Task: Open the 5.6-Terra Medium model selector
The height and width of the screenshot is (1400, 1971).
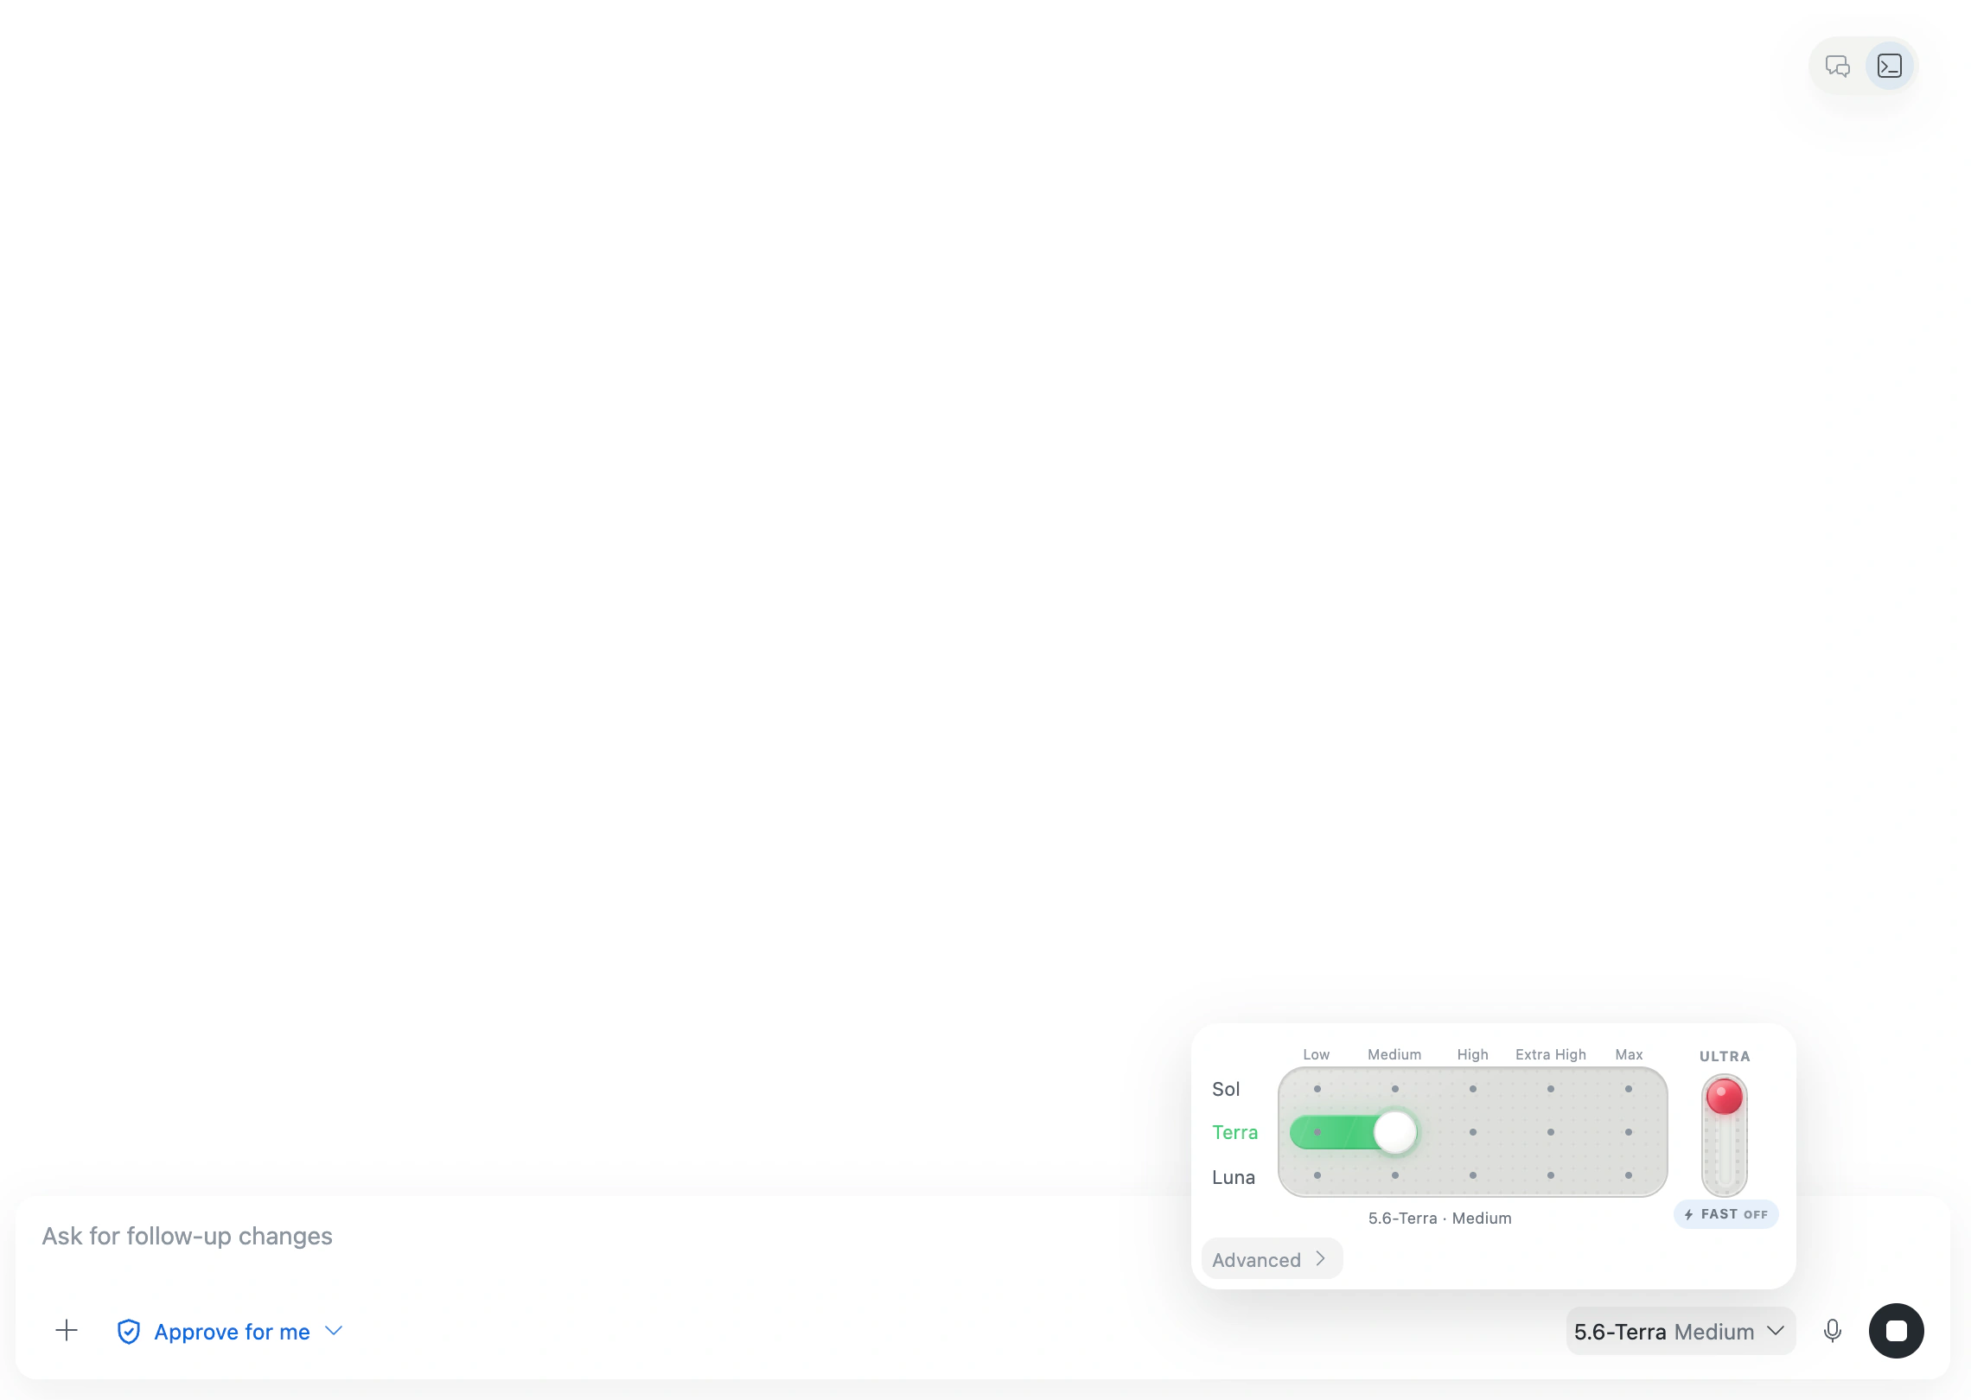Action: point(1681,1332)
